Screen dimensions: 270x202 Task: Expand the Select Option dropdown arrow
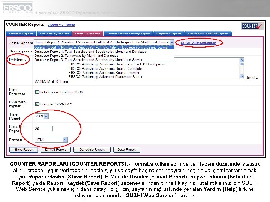click(x=172, y=42)
